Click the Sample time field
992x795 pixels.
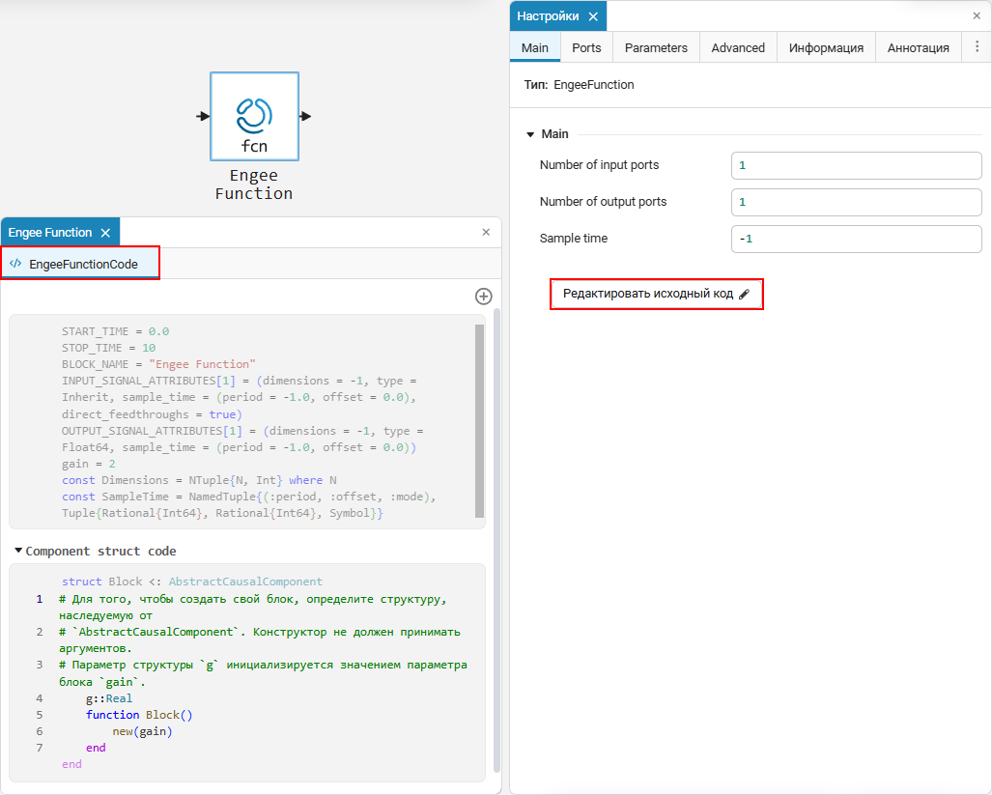(856, 239)
